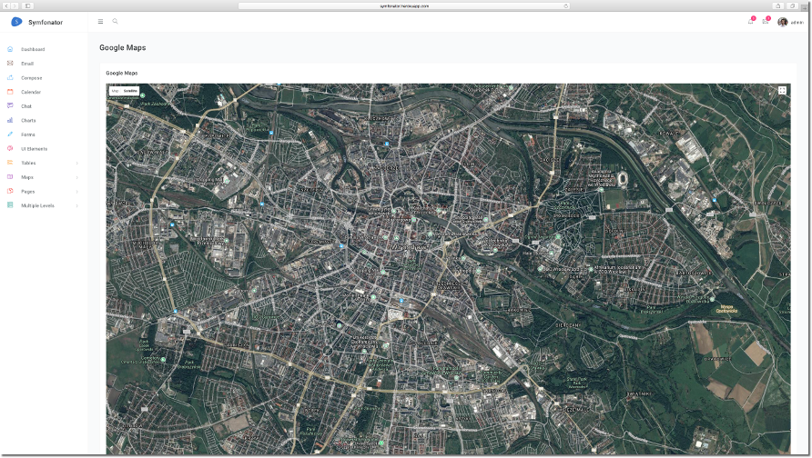This screenshot has height=458, width=812.
Task: Expand the Tables submenu chevron
Action: (x=77, y=164)
